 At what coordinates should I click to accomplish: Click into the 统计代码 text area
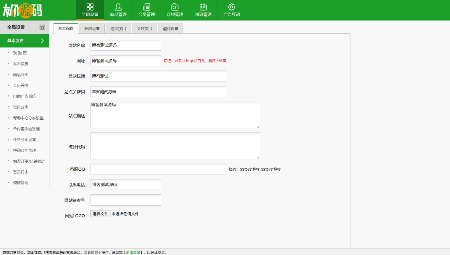click(175, 146)
